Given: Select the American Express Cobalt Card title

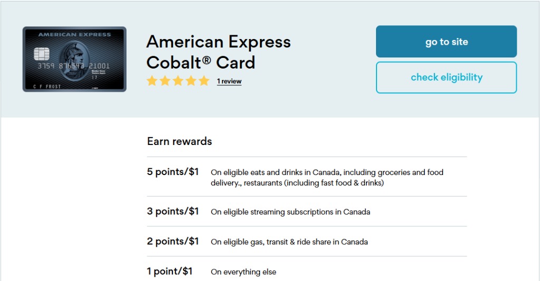Looking at the screenshot, I should [218, 52].
